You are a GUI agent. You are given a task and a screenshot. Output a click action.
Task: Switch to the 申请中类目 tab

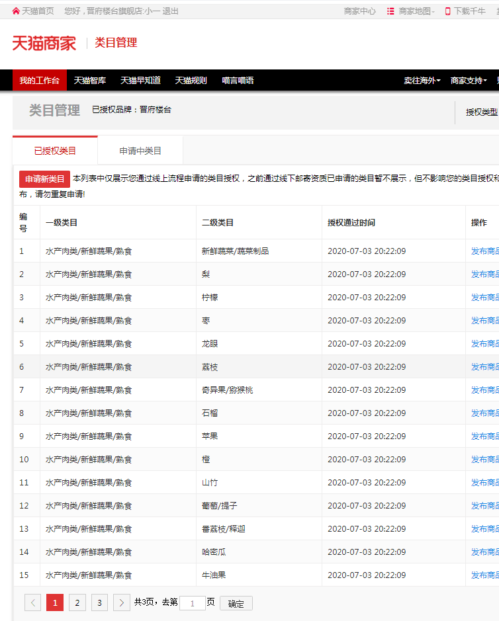point(140,151)
